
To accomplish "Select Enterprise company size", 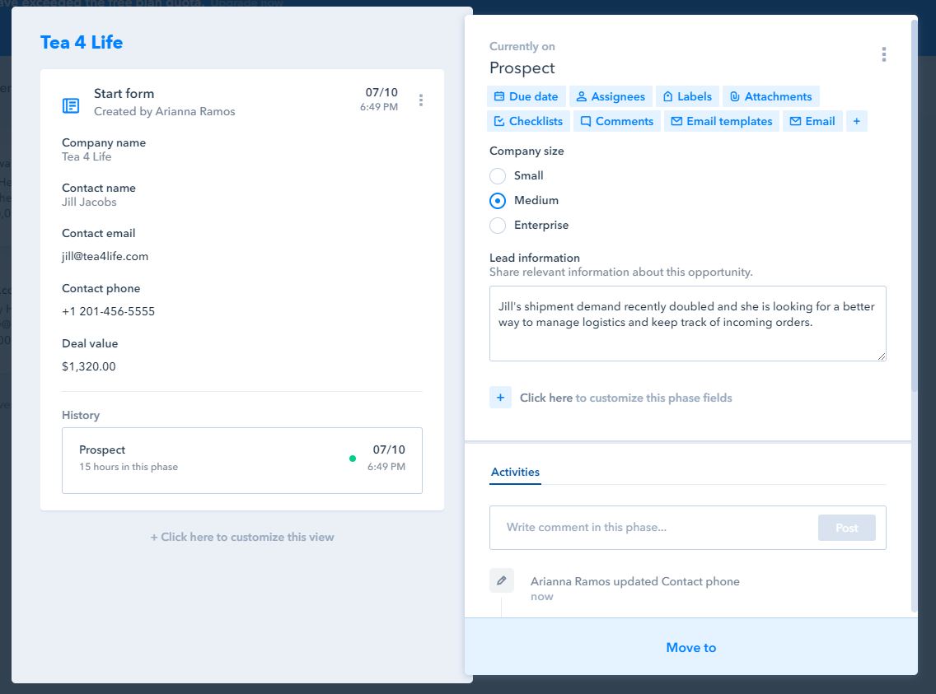I will tap(498, 225).
